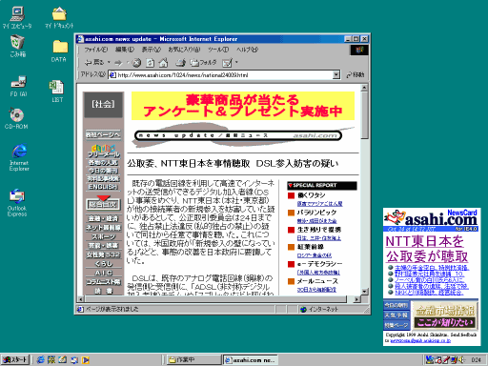Click the Windows logo throbber in IE

pos(359,50)
